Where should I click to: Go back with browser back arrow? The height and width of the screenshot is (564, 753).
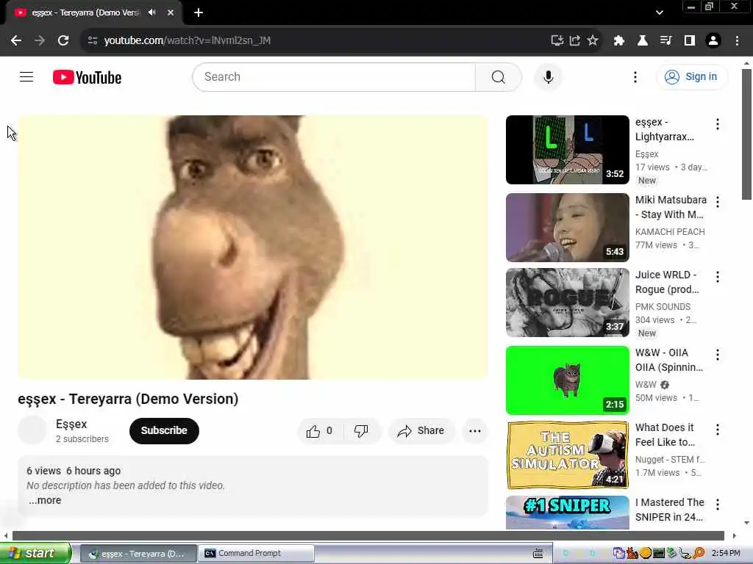click(x=16, y=40)
